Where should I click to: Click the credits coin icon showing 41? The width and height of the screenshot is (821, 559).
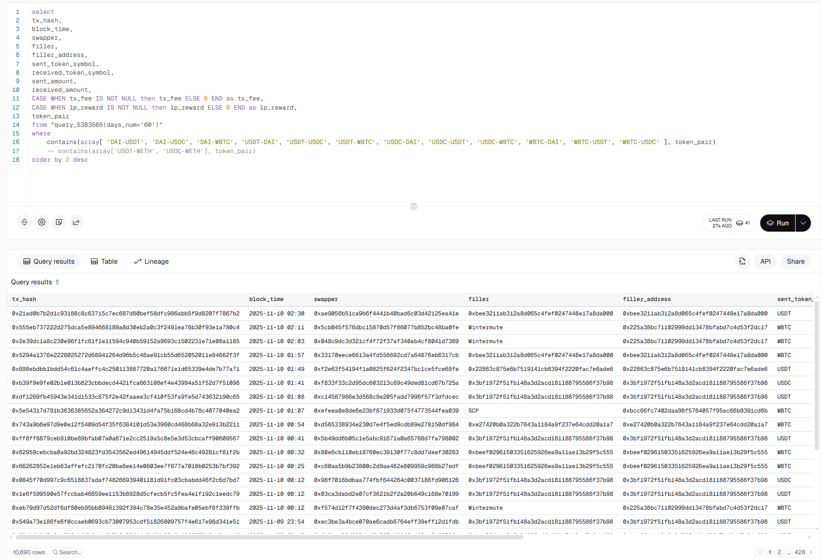pyautogui.click(x=740, y=223)
